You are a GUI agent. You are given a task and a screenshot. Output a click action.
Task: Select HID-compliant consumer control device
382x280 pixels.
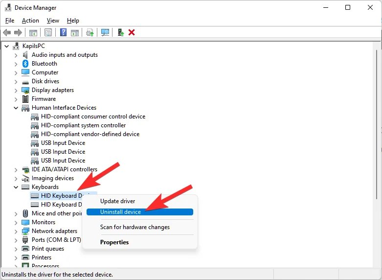pos(93,117)
